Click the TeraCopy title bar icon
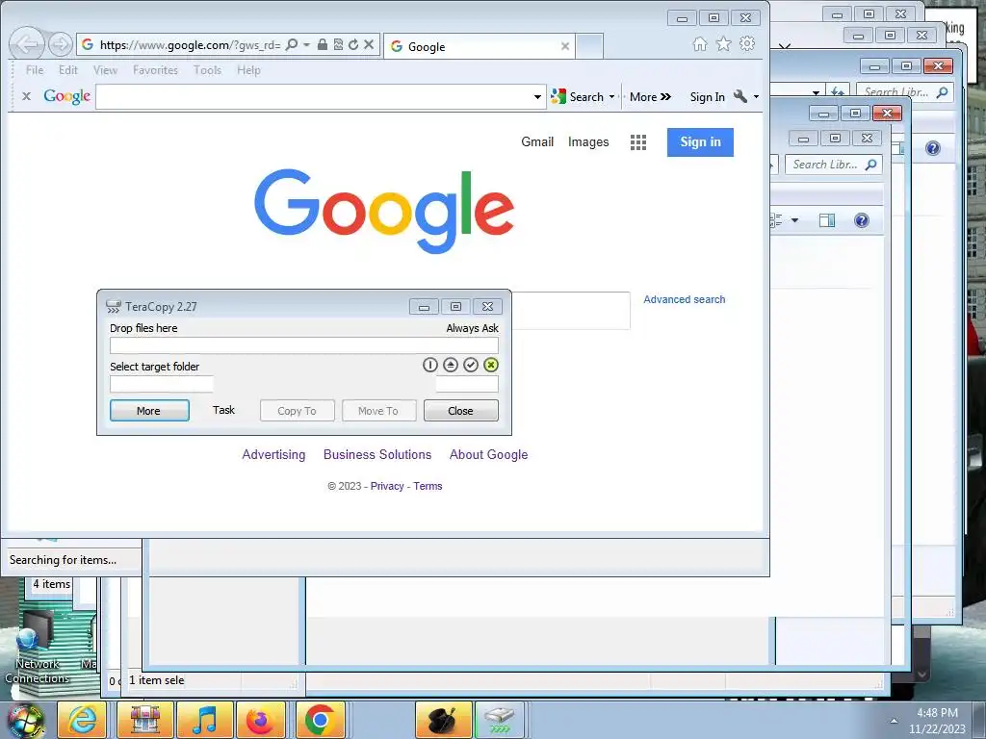986x739 pixels. click(x=114, y=307)
